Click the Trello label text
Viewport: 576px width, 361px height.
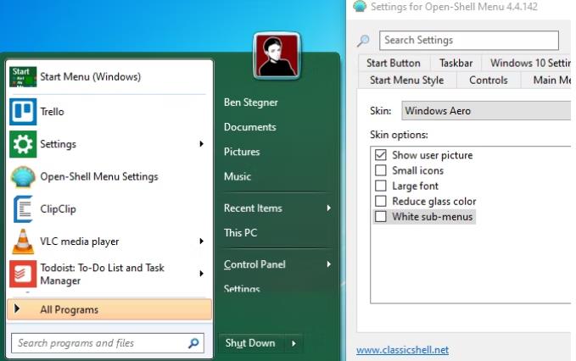(x=52, y=112)
